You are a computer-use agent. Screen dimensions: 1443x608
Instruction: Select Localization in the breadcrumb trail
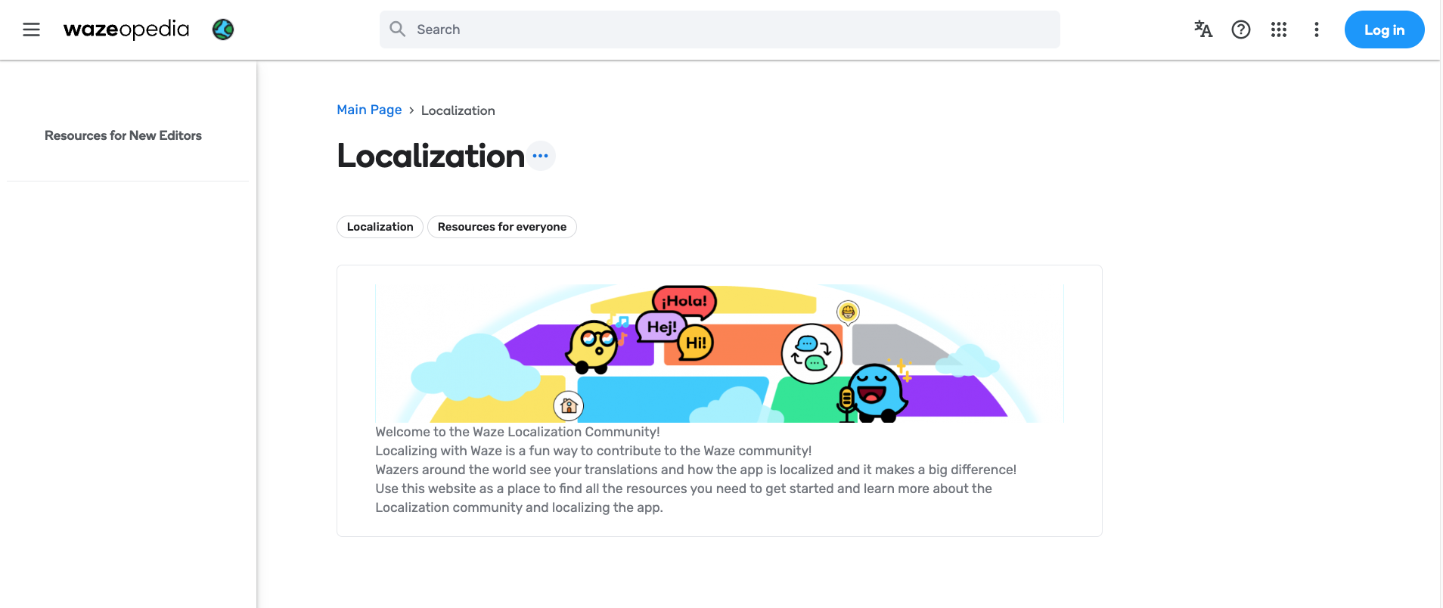pos(458,110)
